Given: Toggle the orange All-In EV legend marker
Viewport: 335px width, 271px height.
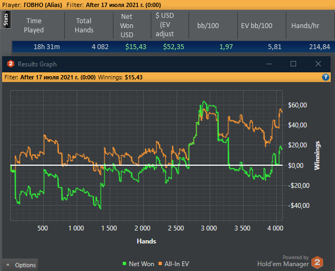Looking at the screenshot, I should click(160, 263).
